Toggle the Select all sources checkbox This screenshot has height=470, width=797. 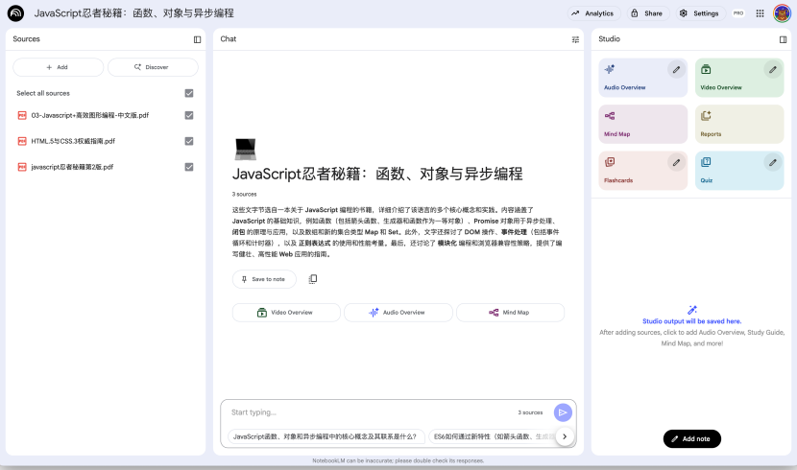pos(189,93)
